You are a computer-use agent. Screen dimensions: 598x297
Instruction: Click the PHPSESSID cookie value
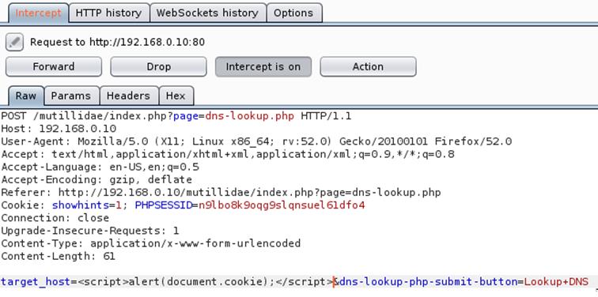[x=282, y=205]
